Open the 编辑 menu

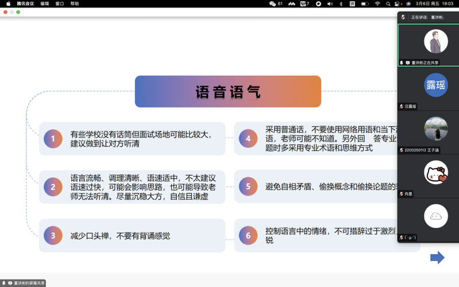tap(45, 3)
